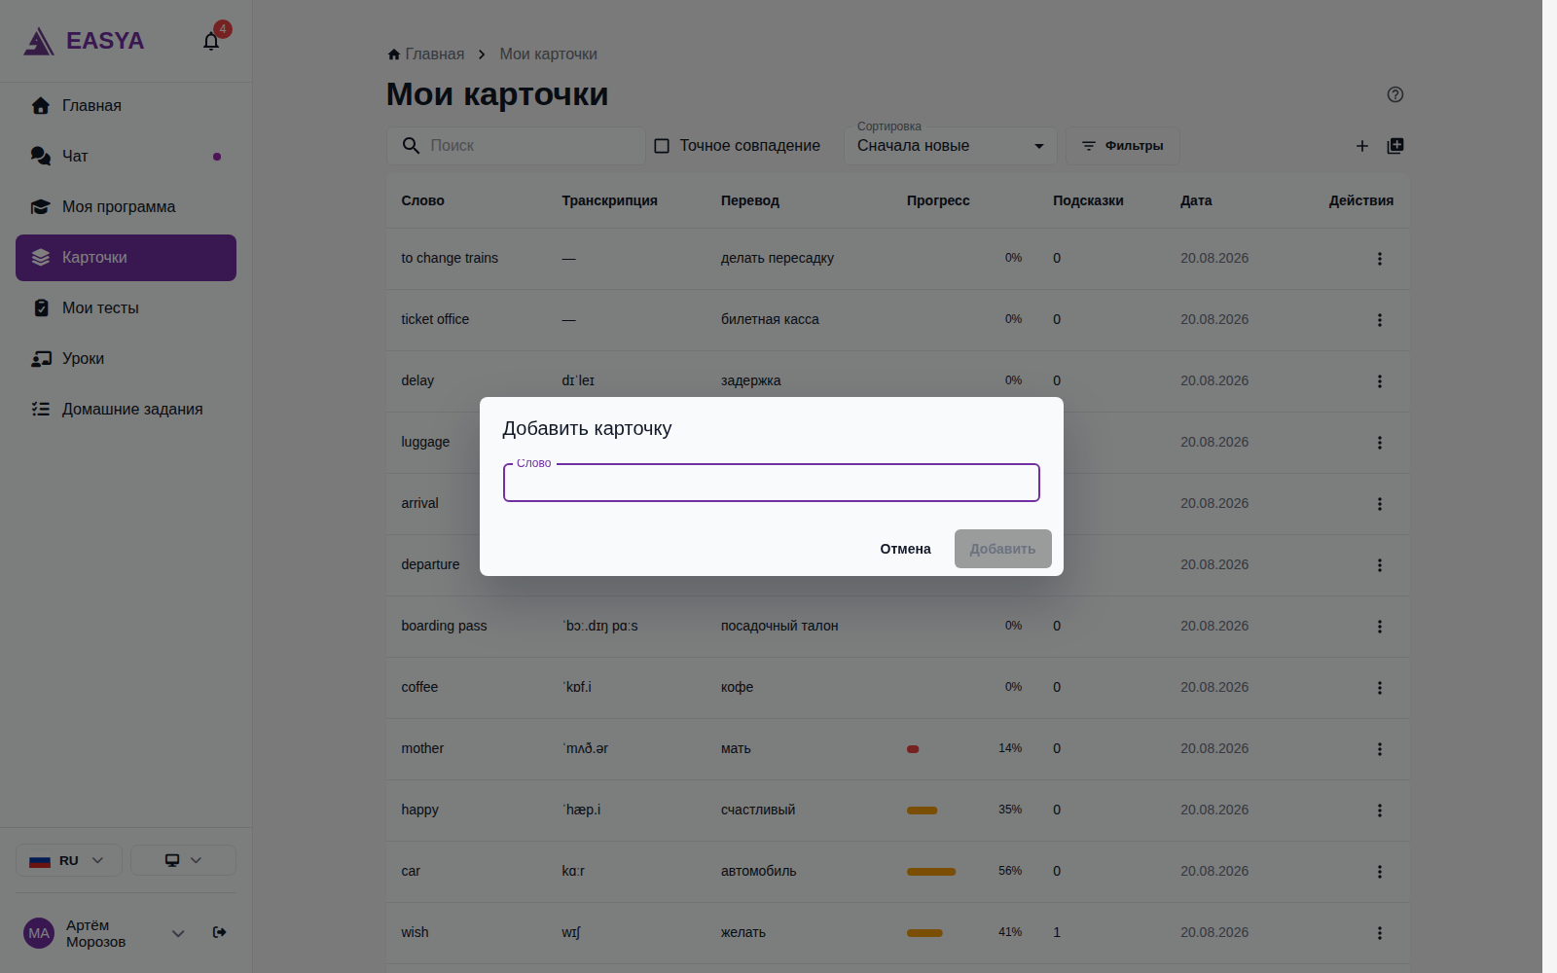Image resolution: width=1557 pixels, height=973 pixels.
Task: Open actions menu for luggage row
Action: pos(1380,443)
